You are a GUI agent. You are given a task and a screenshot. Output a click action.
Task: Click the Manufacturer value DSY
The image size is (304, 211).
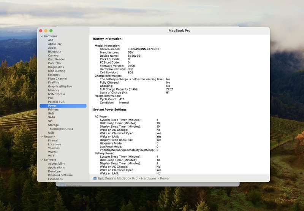tap(131, 52)
